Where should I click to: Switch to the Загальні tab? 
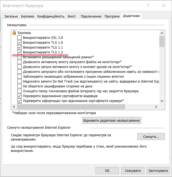[11, 16]
